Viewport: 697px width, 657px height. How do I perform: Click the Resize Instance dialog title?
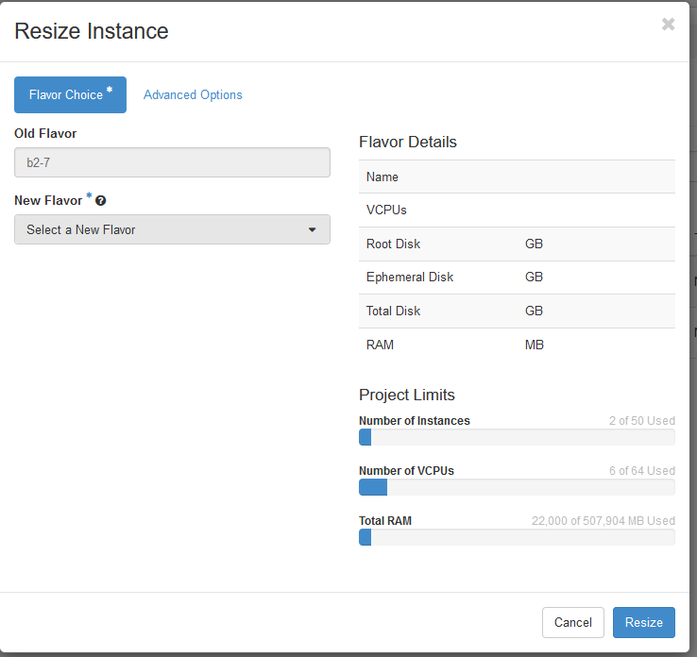pos(92,30)
